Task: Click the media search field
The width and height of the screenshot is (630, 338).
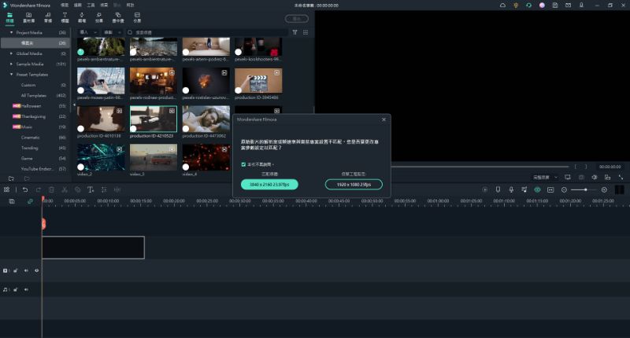Action: tap(207, 32)
